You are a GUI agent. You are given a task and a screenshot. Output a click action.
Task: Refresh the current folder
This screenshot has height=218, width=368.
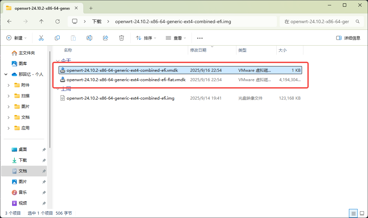[58, 21]
